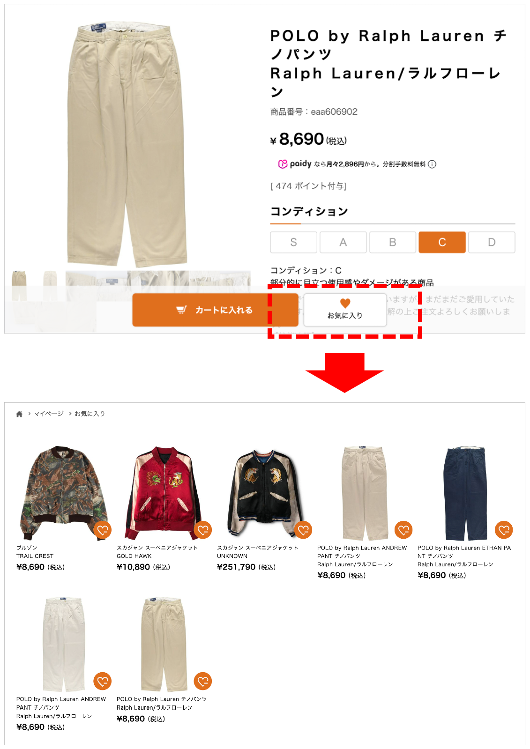Click the paidy info circle icon
This screenshot has width=530, height=749.
[433, 164]
